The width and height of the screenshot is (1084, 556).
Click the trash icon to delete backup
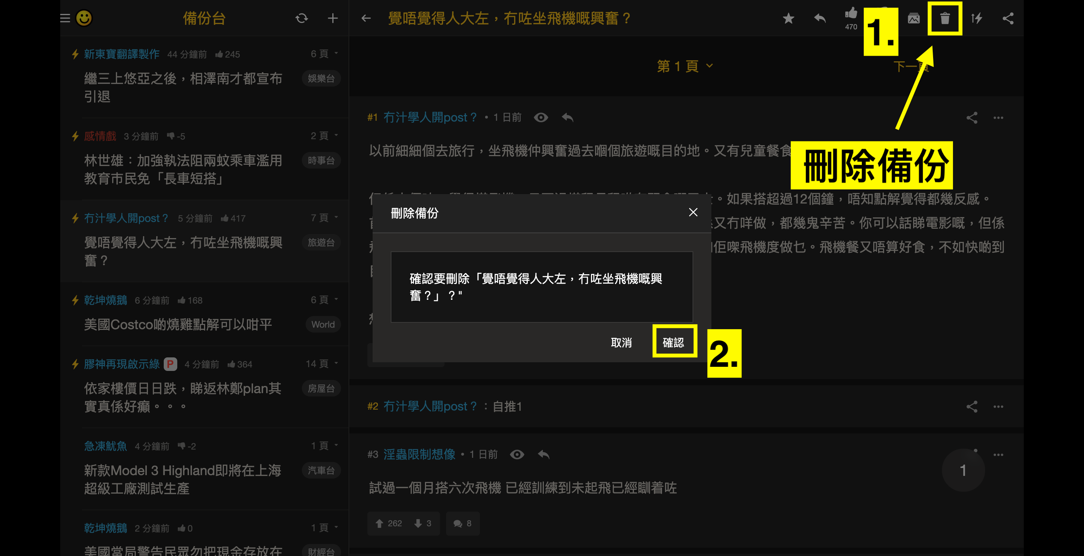tap(945, 18)
